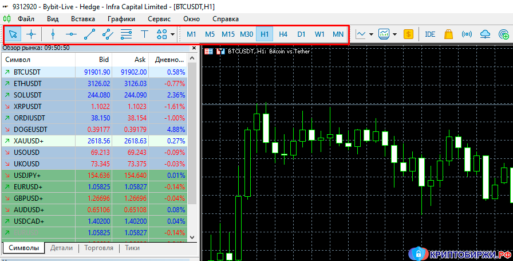The height and width of the screenshot is (261, 513).
Task: Open the VPS cloud hosting icon
Action: click(485, 34)
